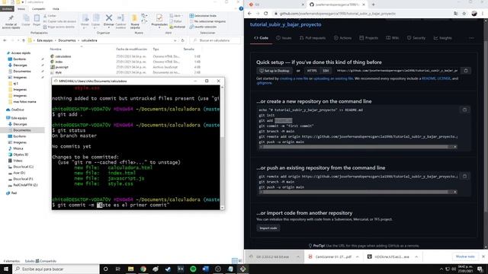Switch to the Actions tab on GitHub

342,38
